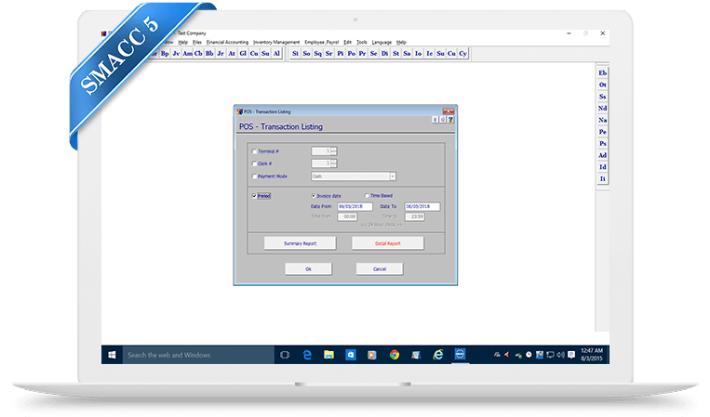Viewport: 710px width, 417px height.
Task: Open the Financial Accounting menu
Action: (228, 42)
